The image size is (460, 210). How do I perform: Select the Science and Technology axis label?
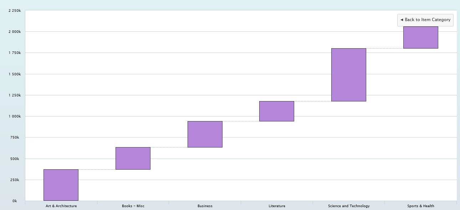tap(349, 206)
